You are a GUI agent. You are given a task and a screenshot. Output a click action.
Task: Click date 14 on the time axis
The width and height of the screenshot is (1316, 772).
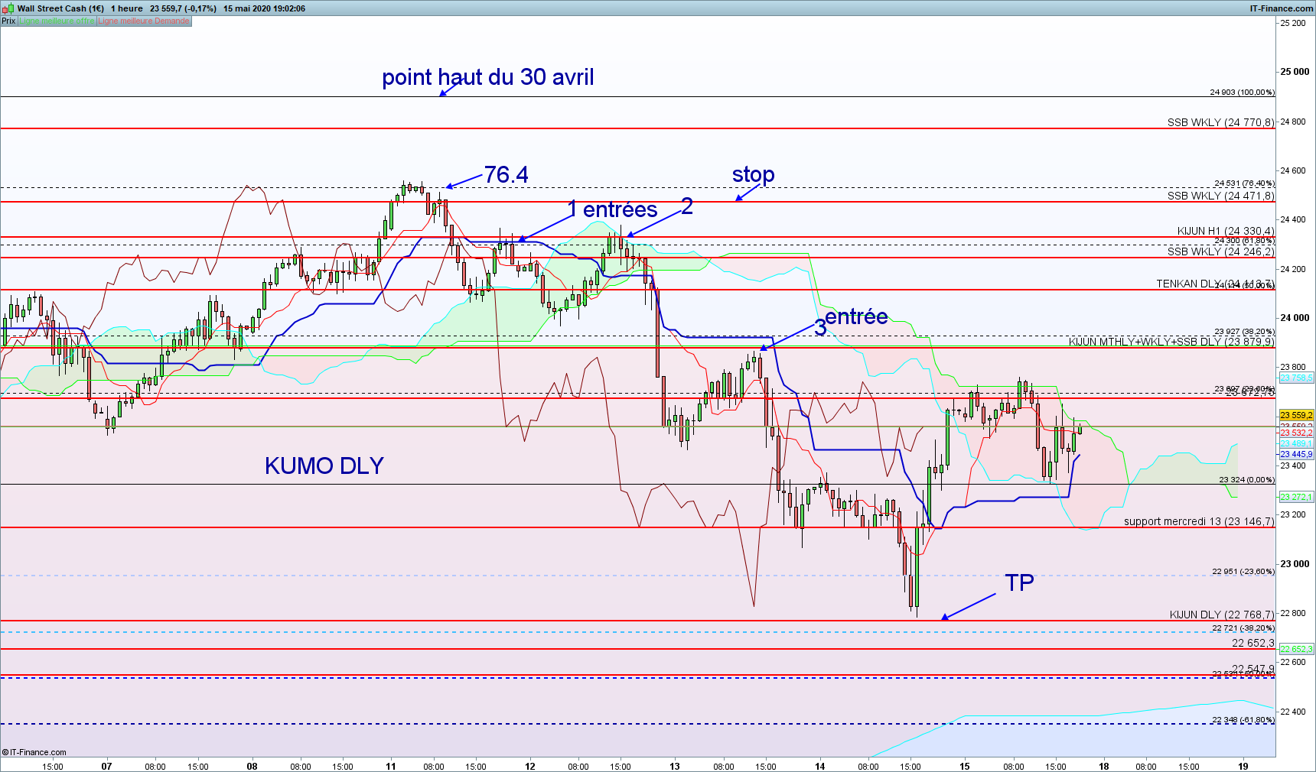tap(819, 766)
